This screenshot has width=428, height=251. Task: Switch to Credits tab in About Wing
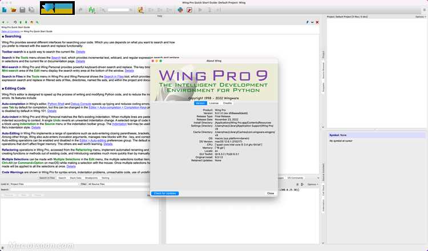pos(227,103)
